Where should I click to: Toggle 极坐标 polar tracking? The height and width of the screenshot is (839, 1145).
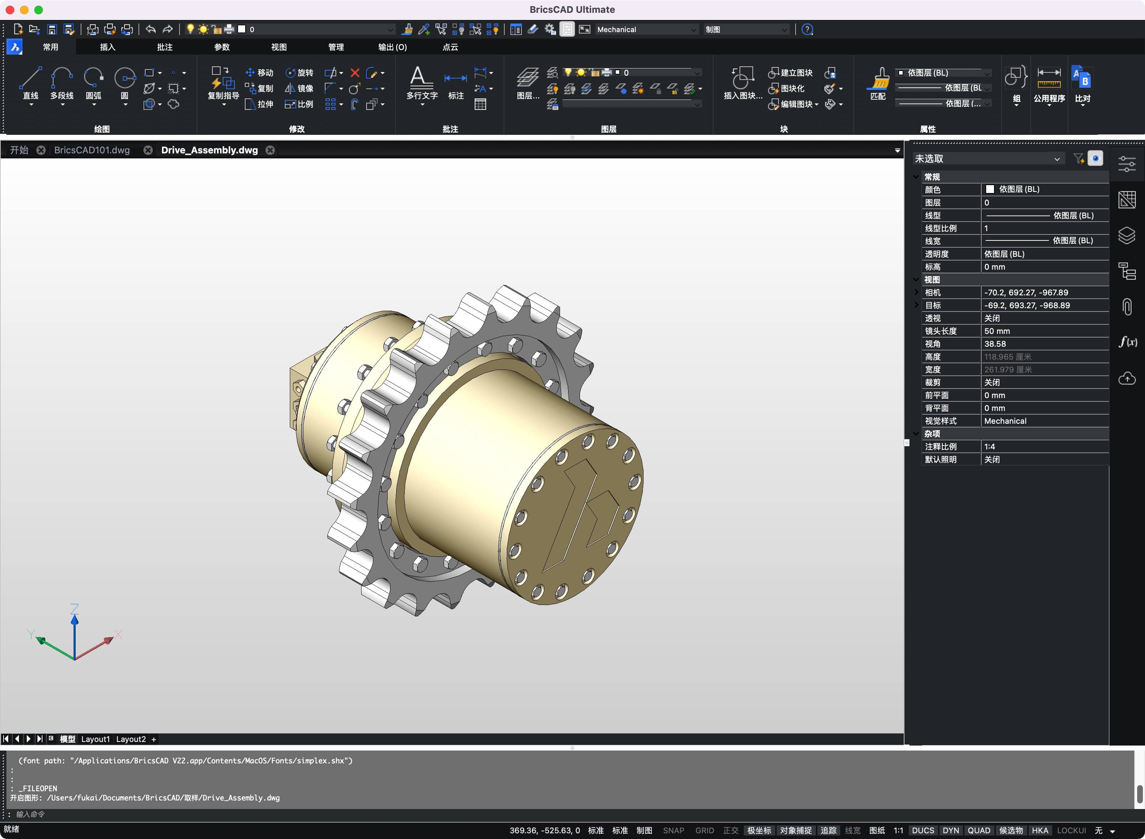tap(759, 830)
